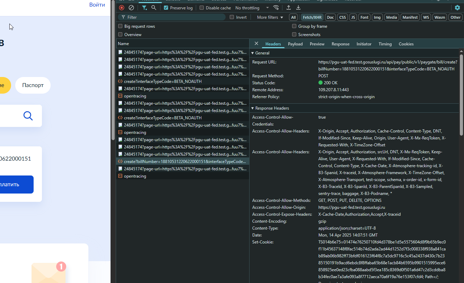Close the request details panel
This screenshot has width=464, height=283.
256,44
